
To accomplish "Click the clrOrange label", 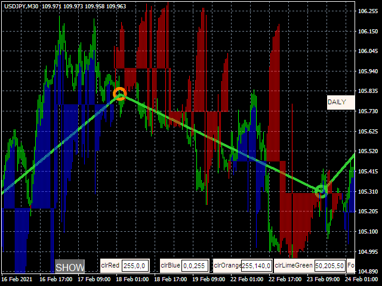I will 227,265.
